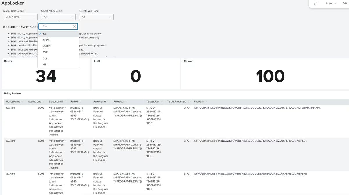Click the Blocks value 34 panel

(46, 74)
